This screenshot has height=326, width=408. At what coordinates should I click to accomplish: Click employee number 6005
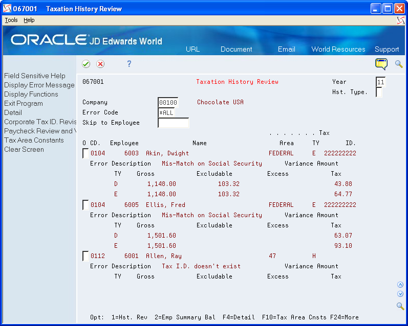click(x=132, y=205)
